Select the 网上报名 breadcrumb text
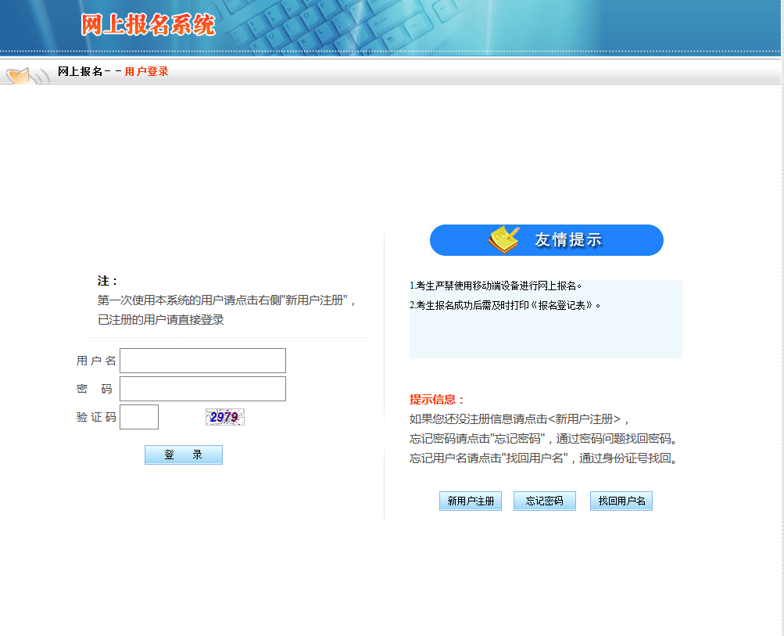This screenshot has height=636, width=784. (x=80, y=72)
